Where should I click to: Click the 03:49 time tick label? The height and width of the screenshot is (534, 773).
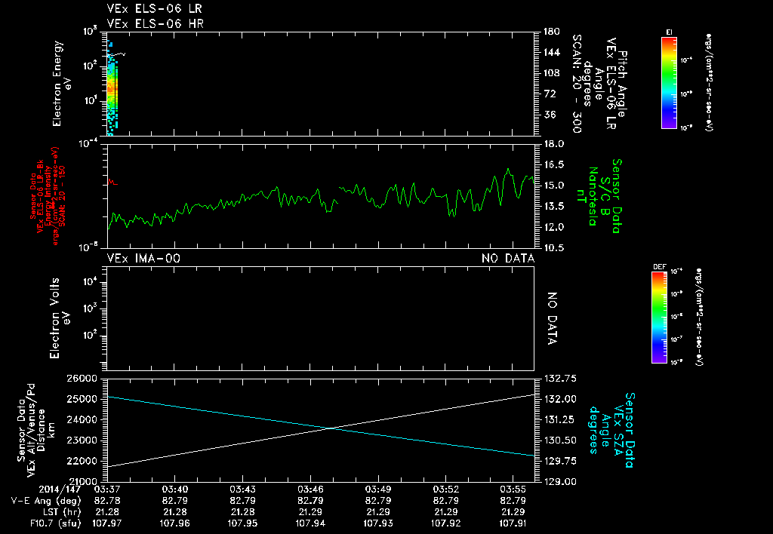pyautogui.click(x=378, y=489)
